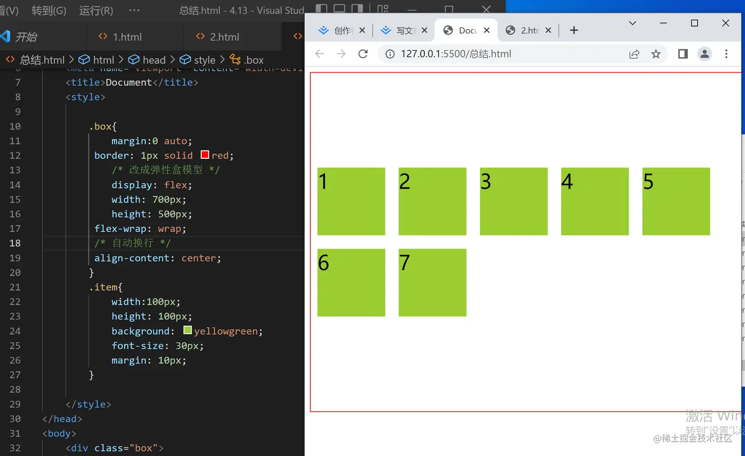The height and width of the screenshot is (456, 745).
Task: Share this page from the address bar
Action: 634,54
